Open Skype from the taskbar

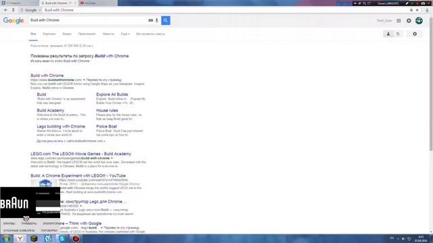click(62, 238)
